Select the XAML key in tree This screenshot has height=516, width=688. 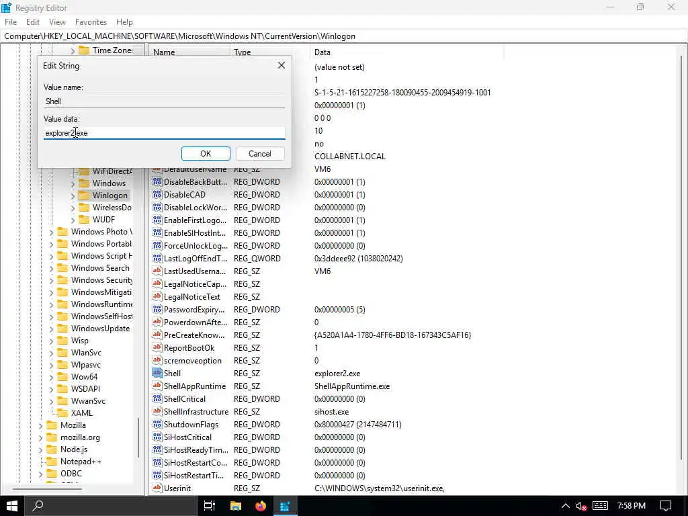point(81,413)
